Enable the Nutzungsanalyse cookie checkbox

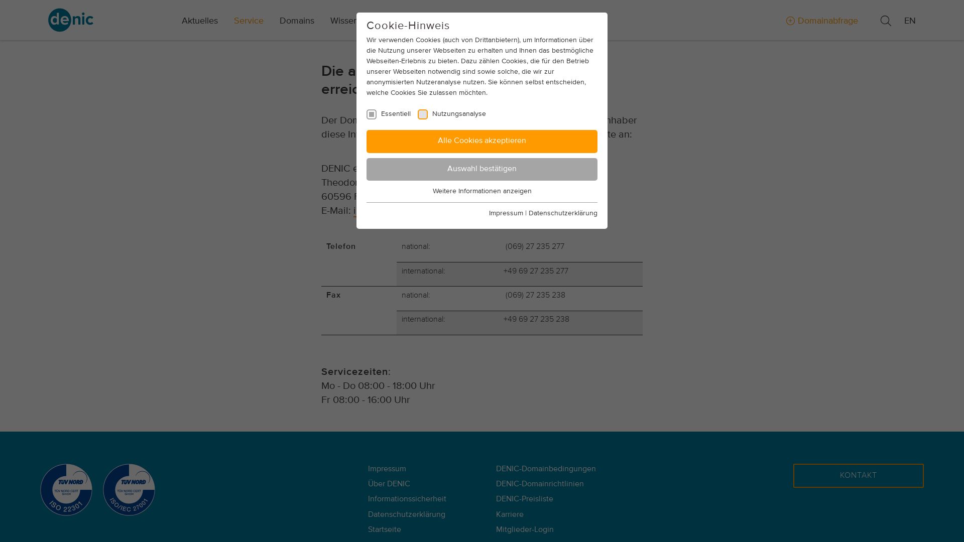(x=423, y=114)
